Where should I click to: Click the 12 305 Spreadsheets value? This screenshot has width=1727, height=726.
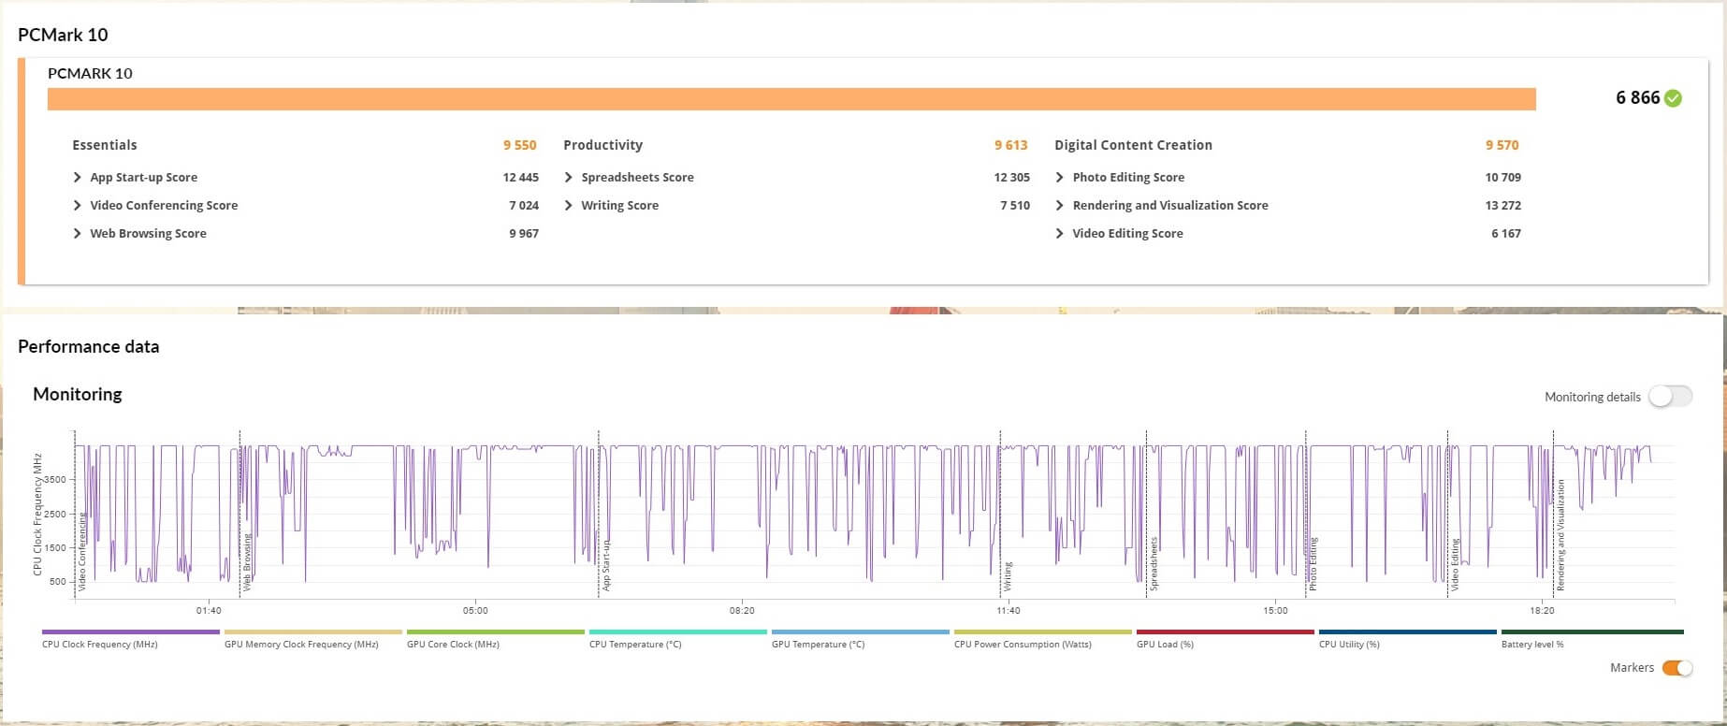[1011, 177]
